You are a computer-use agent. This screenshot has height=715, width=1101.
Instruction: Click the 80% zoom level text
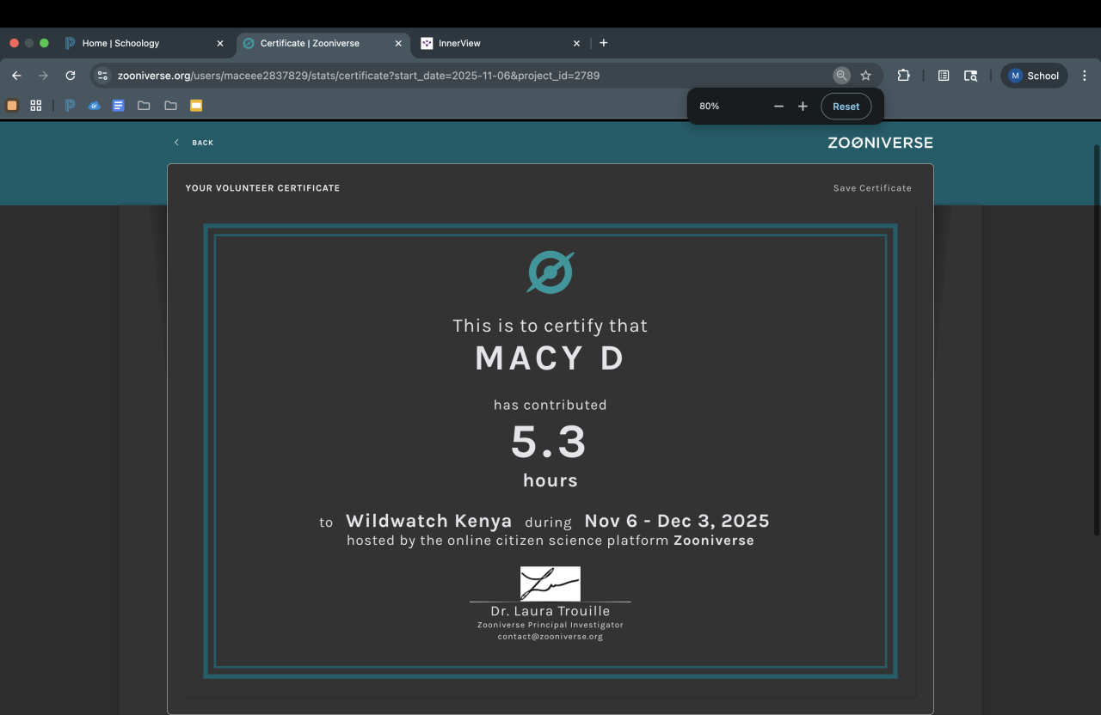710,107
